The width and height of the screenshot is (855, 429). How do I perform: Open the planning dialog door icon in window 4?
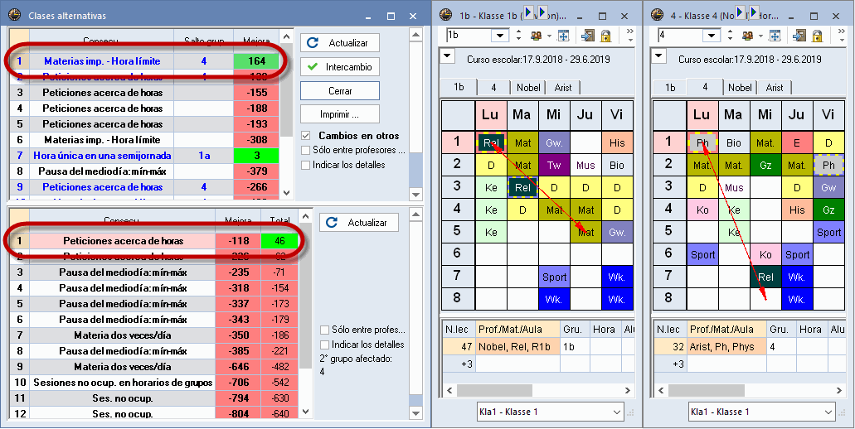[799, 36]
